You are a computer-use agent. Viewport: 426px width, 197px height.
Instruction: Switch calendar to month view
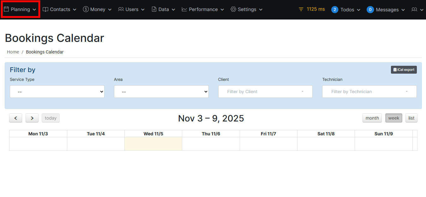[372, 118]
